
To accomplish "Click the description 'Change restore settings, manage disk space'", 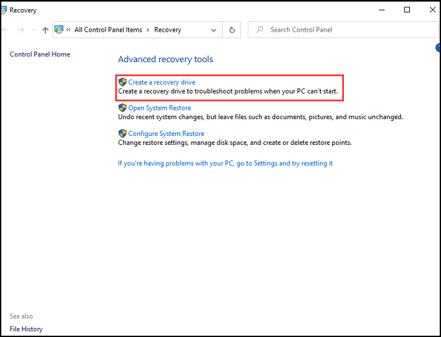I will click(183, 143).
